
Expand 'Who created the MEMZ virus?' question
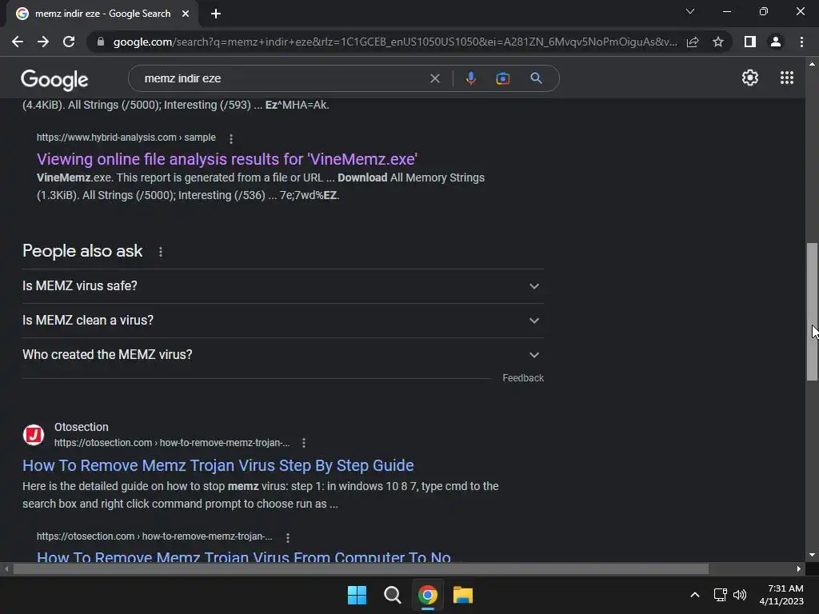pos(282,355)
